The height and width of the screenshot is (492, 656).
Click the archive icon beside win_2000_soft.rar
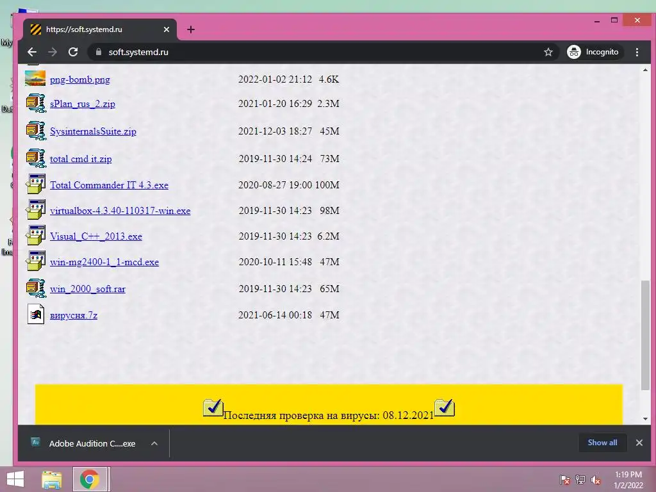click(x=36, y=288)
